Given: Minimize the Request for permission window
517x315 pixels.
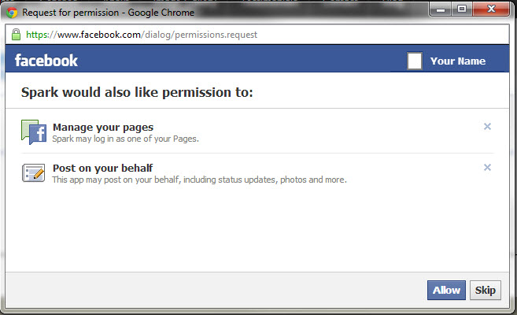Looking at the screenshot, I should [x=441, y=9].
